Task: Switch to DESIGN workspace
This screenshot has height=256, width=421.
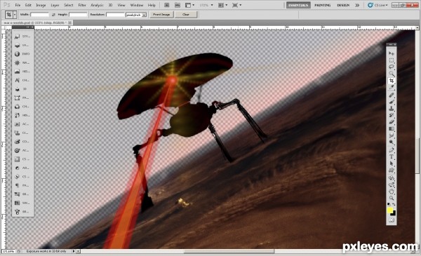Action: (x=343, y=5)
